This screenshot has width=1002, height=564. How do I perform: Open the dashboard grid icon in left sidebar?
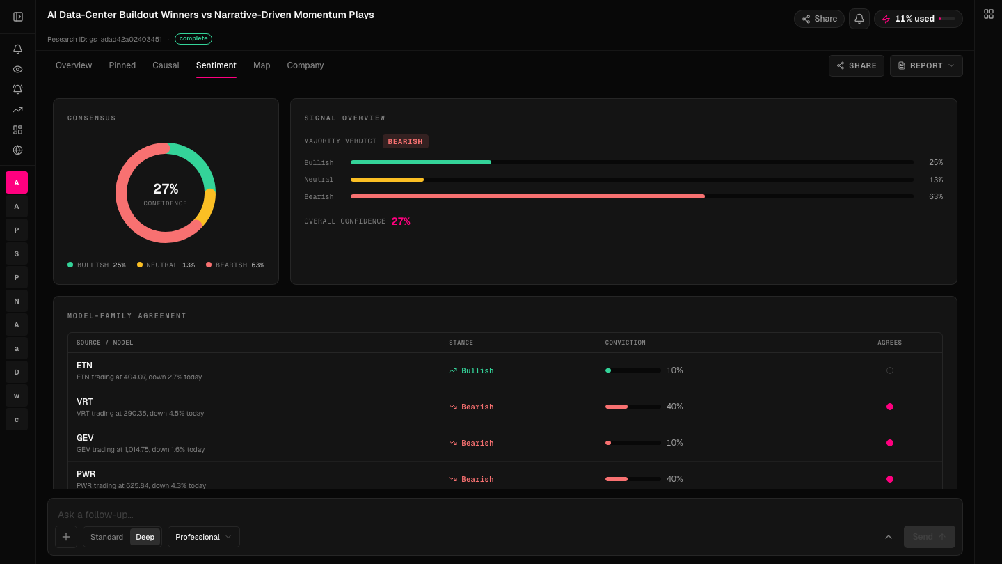18,130
